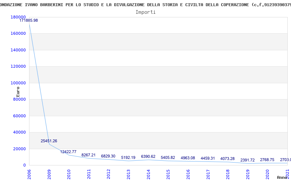Select the x-axis year 2017

[208, 174]
